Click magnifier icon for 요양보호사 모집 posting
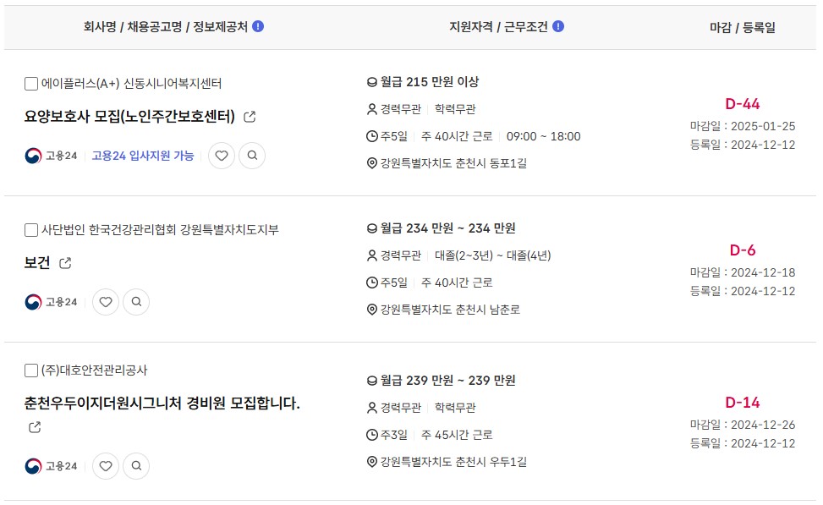823x505 pixels. 252,156
